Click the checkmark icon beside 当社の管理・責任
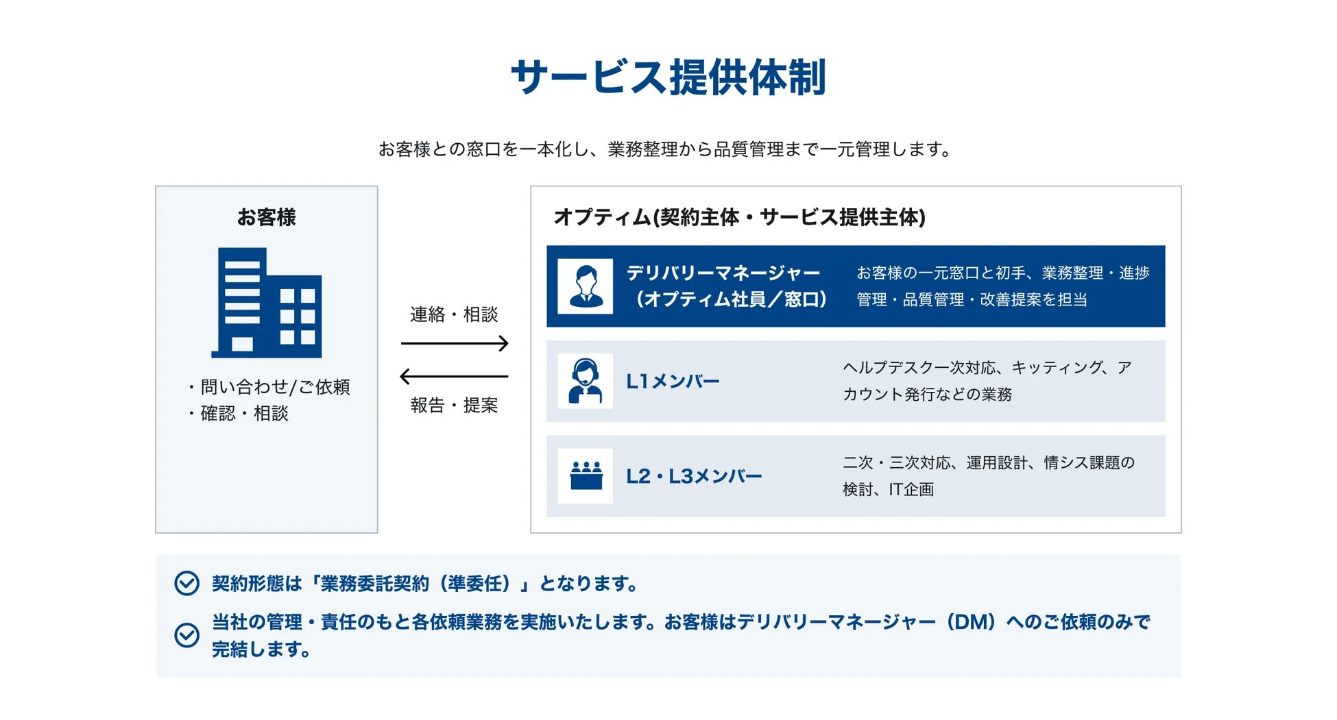 click(x=186, y=635)
